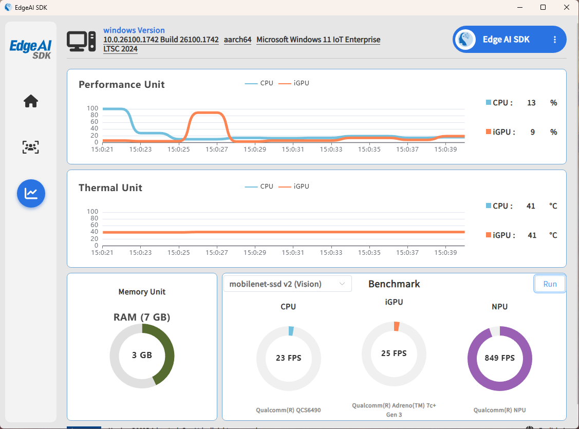Click Microsoft Windows 11 IoT Enterprise text
Viewport: 579px width, 429px height.
(319, 40)
